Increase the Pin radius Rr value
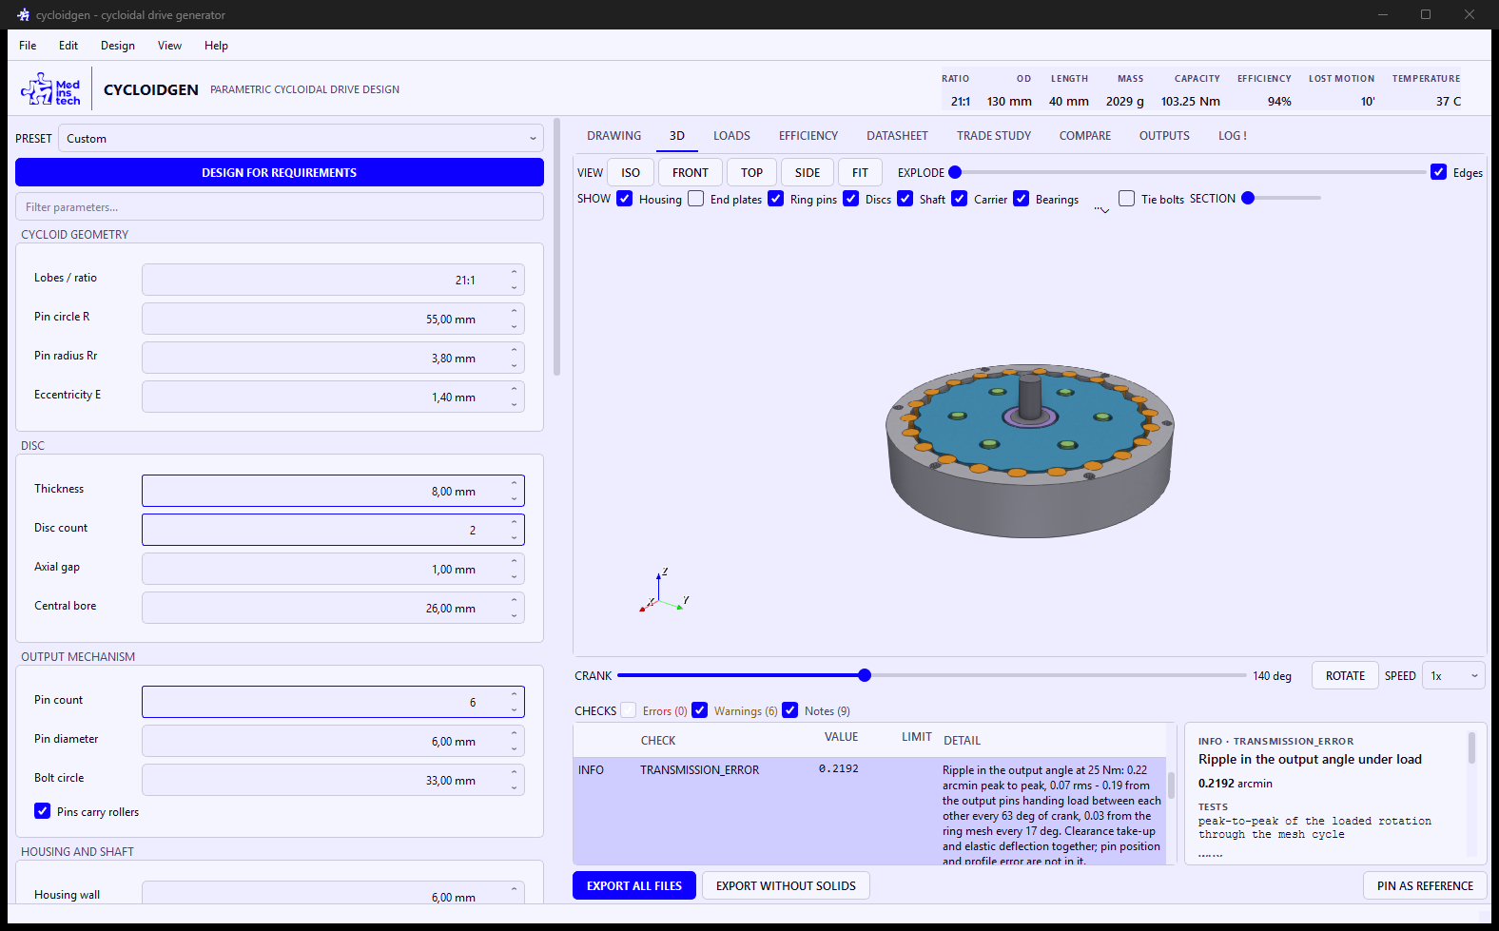The image size is (1499, 931). (514, 351)
